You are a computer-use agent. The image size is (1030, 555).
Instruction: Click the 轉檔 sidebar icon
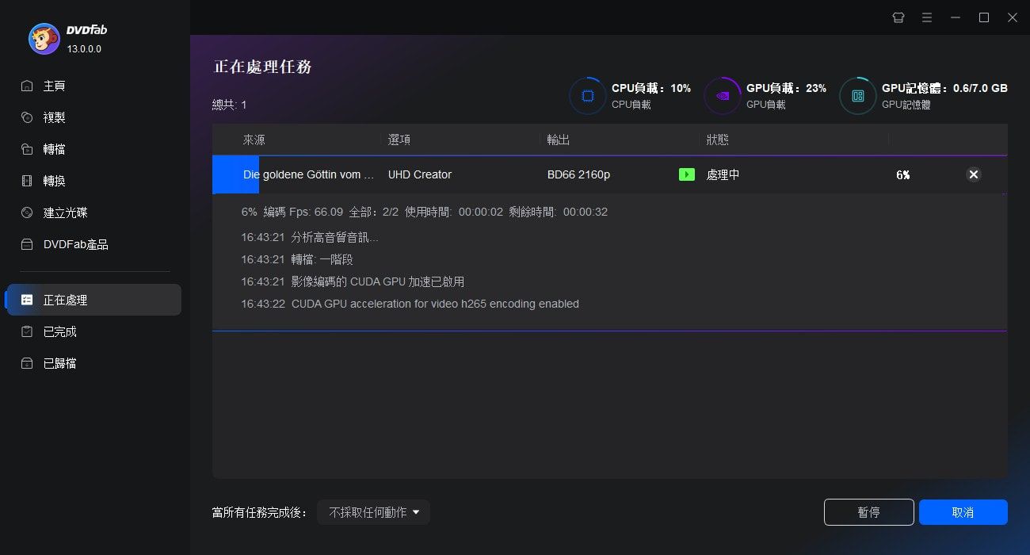click(x=27, y=149)
